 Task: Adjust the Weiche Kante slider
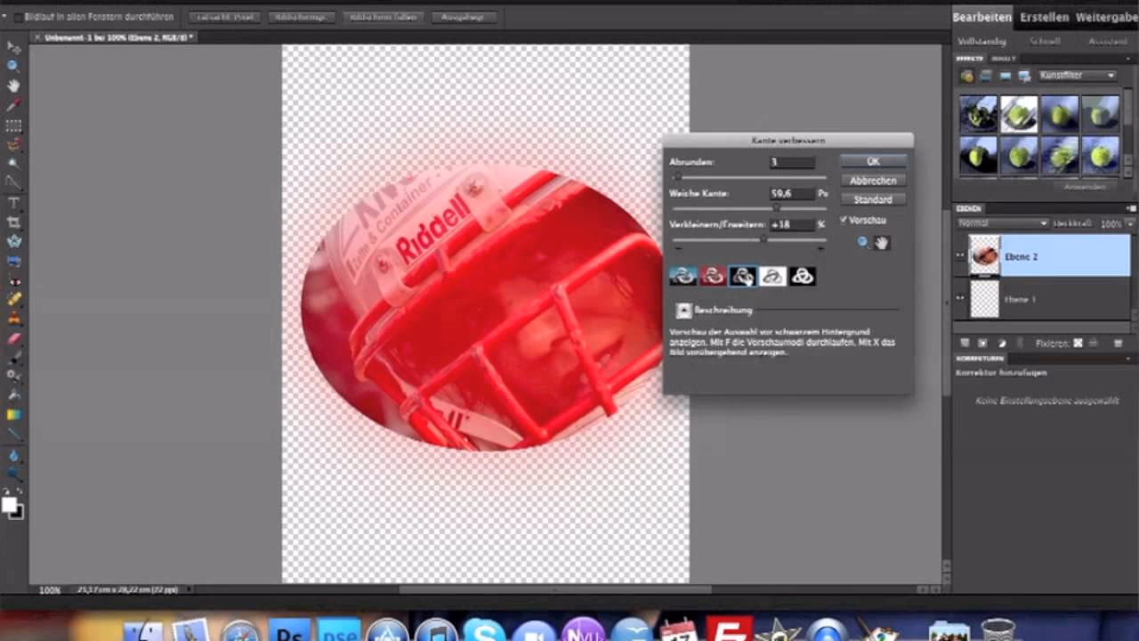777,207
